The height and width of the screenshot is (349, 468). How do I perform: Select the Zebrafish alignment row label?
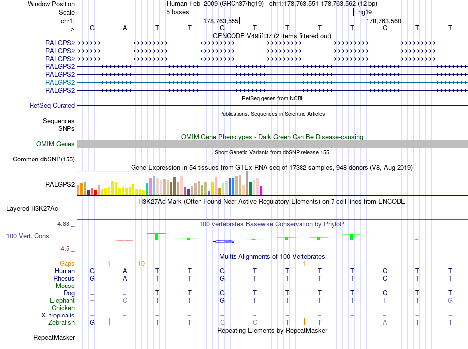[62, 323]
